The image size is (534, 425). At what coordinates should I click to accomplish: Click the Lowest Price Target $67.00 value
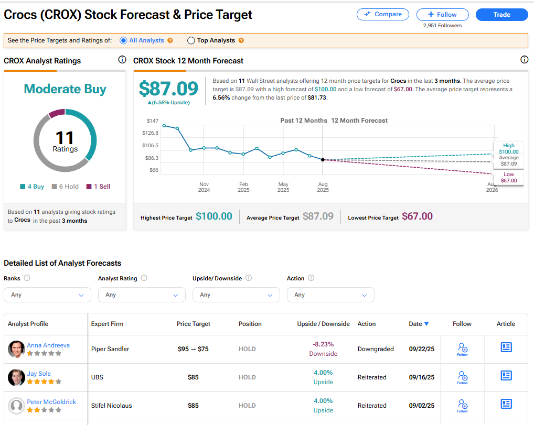[x=417, y=216]
